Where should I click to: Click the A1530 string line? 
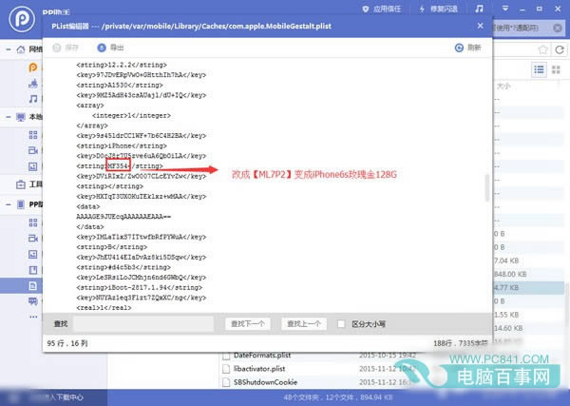pyautogui.click(x=120, y=86)
